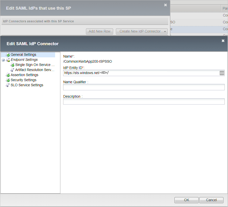Screen dimensions: 228x207
Task: Click the Security Settings icon
Action: (8, 80)
